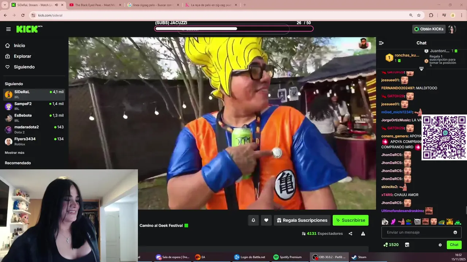Open OBS 30.0.2 from taskbar
The image size is (467, 262).
pyautogui.click(x=329, y=257)
